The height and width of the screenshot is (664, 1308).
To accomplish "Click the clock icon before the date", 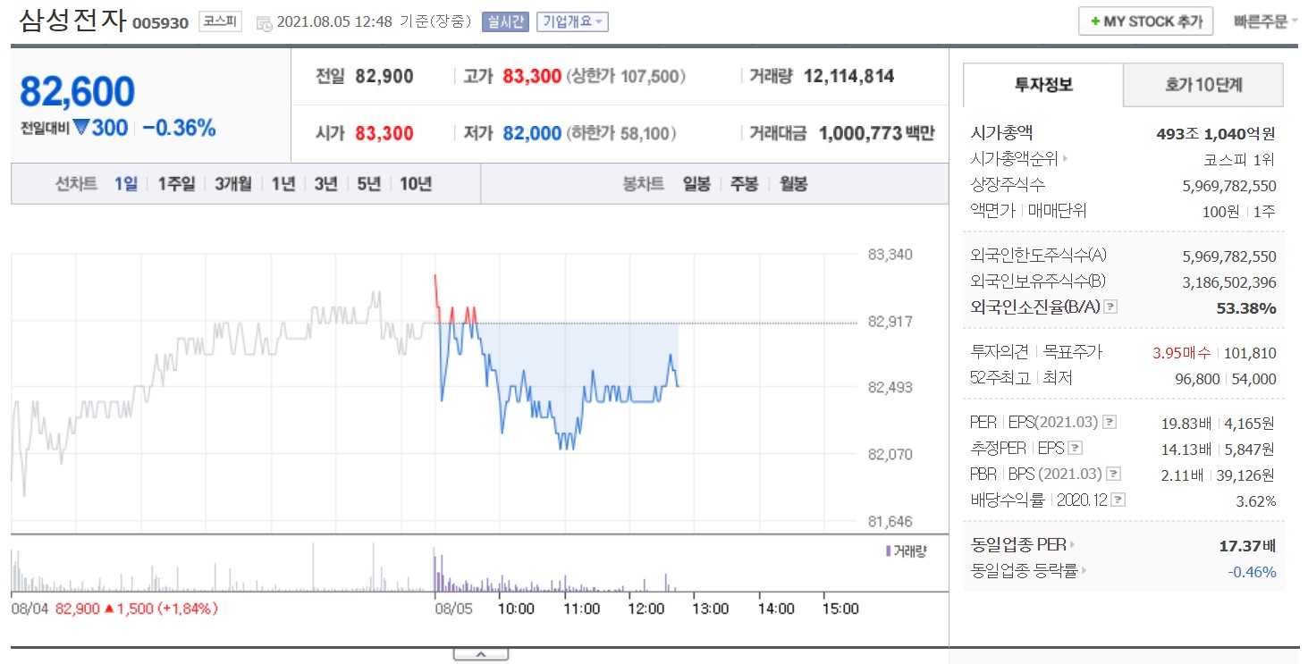I will pos(264,23).
